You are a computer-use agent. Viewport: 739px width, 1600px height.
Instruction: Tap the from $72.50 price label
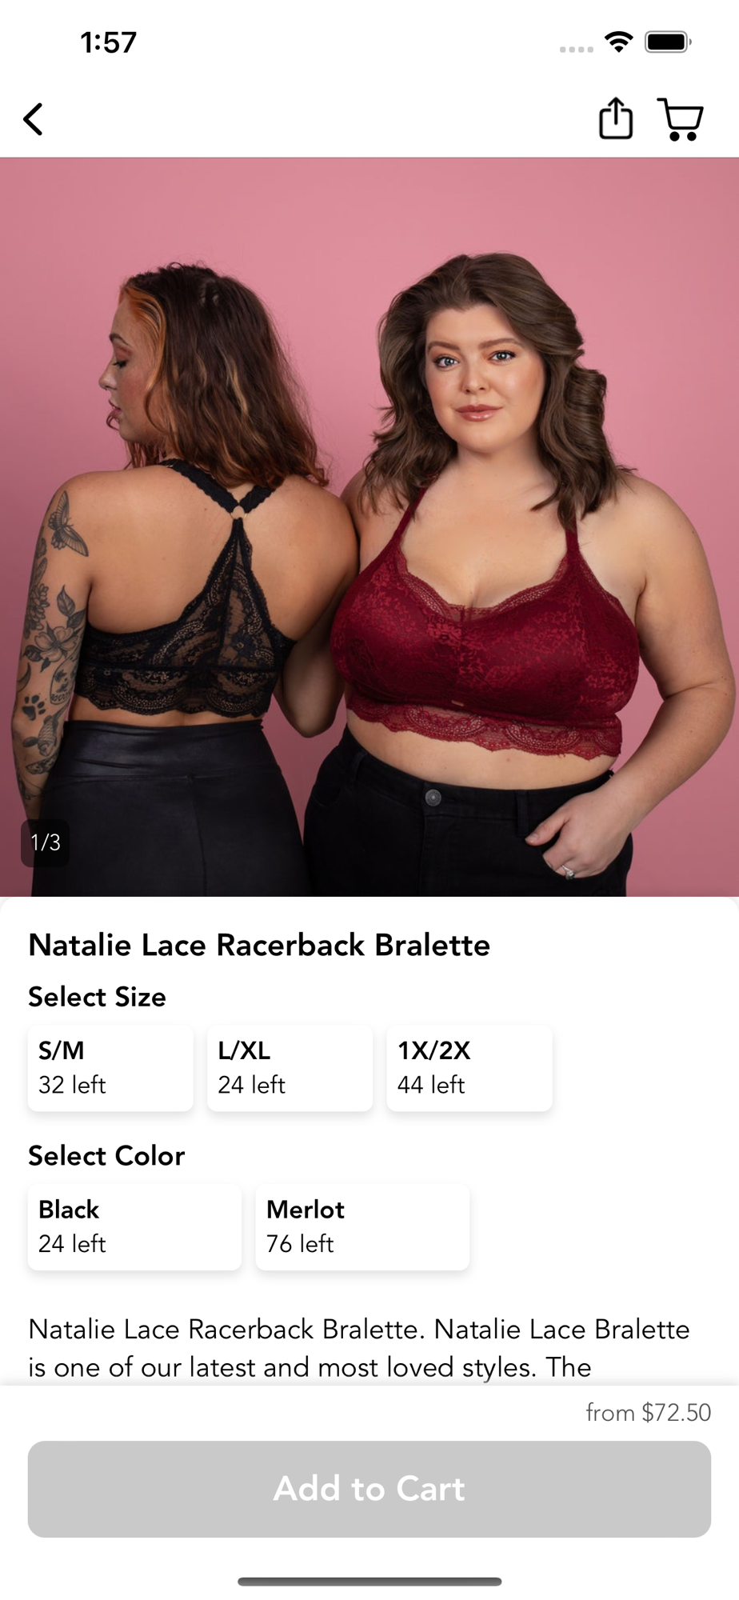click(648, 1413)
